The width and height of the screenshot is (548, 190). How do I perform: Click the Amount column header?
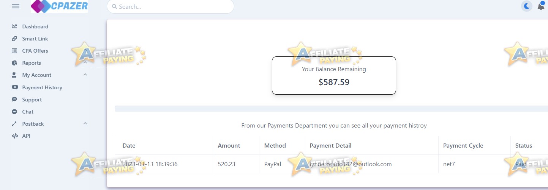pyautogui.click(x=229, y=145)
